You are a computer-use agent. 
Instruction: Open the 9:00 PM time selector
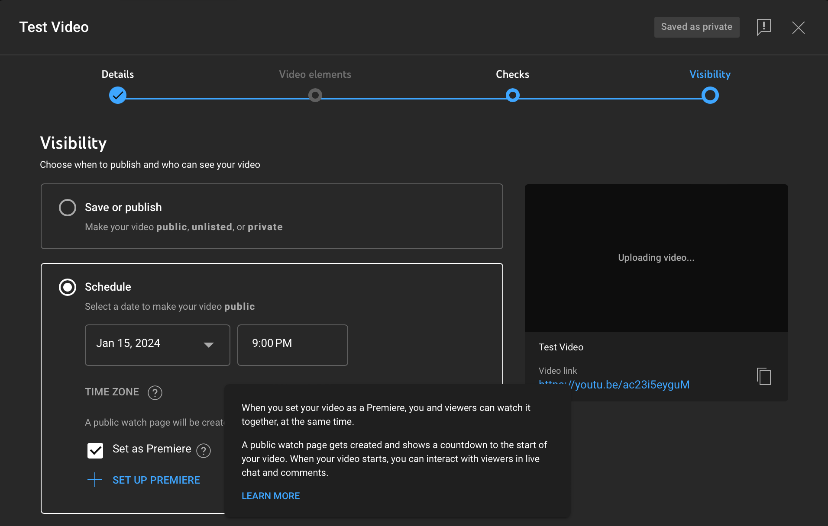(292, 345)
